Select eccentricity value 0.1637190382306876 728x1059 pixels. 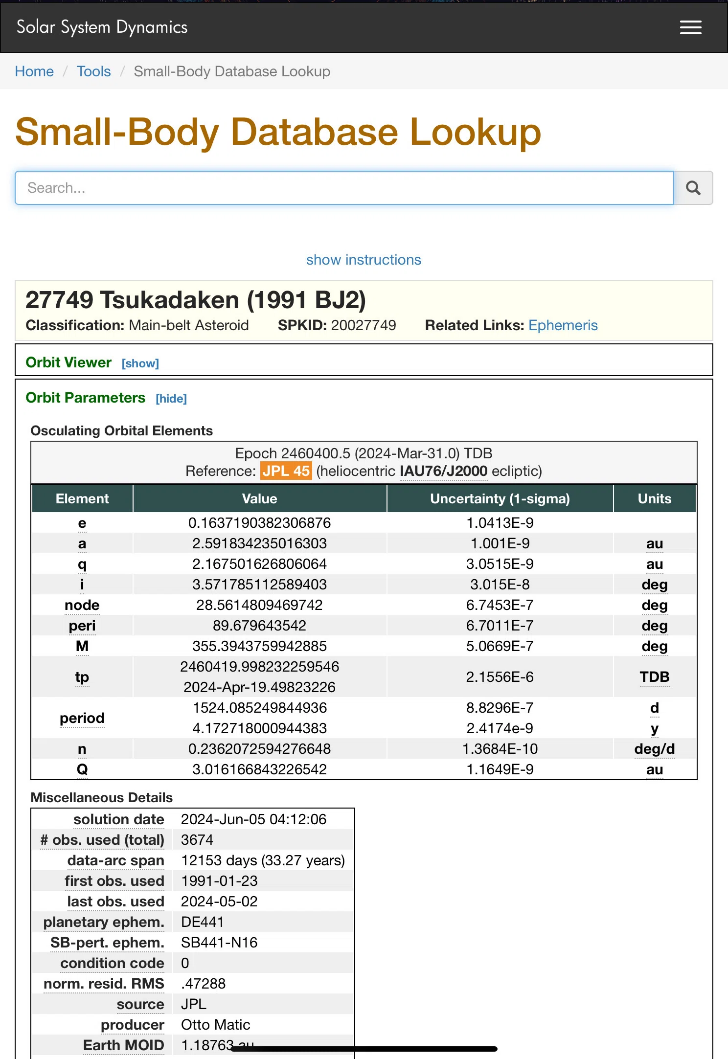tap(259, 523)
